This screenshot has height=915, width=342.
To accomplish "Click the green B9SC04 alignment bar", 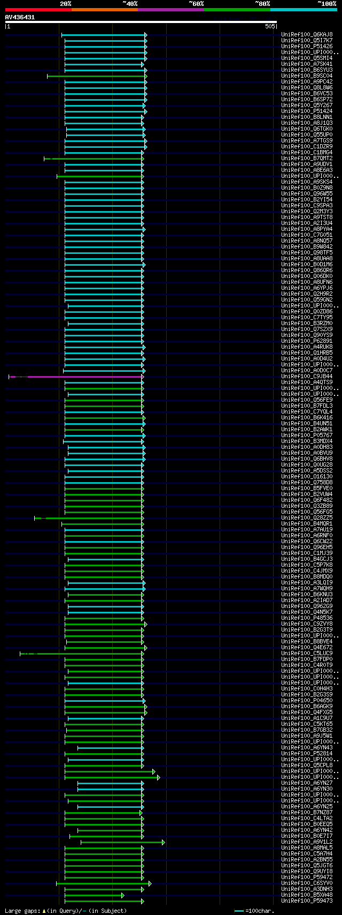I will point(97,76).
